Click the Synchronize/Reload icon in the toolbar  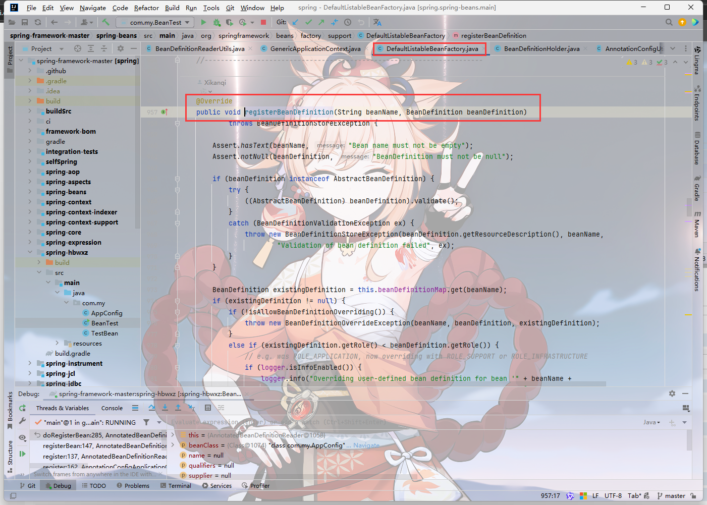(38, 22)
